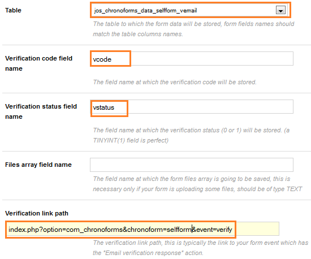This screenshot has width=311, height=259.
Task: Click the help text about table column names
Action: tap(193, 29)
